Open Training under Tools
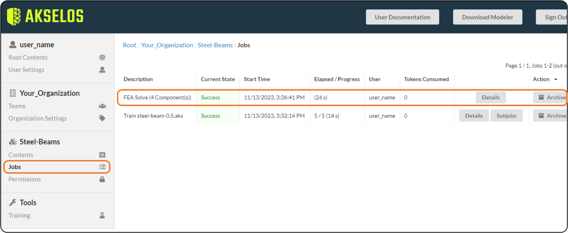This screenshot has height=233, width=568. tap(19, 215)
